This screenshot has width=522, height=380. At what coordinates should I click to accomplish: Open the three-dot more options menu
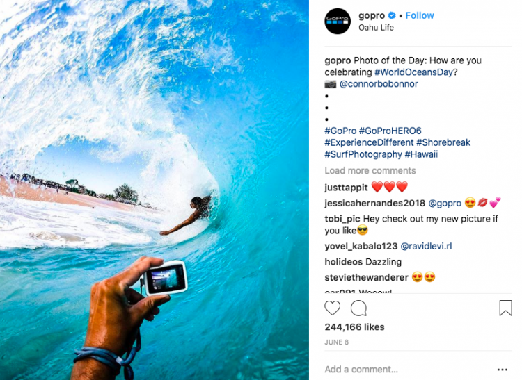[x=503, y=370]
